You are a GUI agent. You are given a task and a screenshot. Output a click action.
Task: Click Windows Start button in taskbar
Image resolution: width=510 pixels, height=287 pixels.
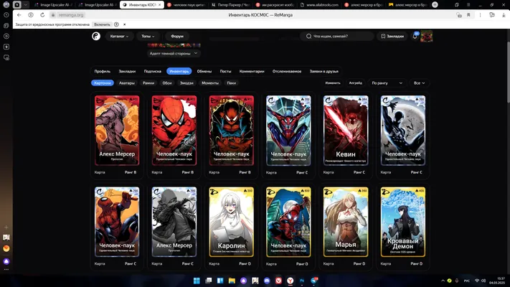[x=197, y=281]
